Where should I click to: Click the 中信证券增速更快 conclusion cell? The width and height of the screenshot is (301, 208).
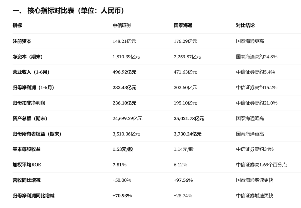point(254,196)
